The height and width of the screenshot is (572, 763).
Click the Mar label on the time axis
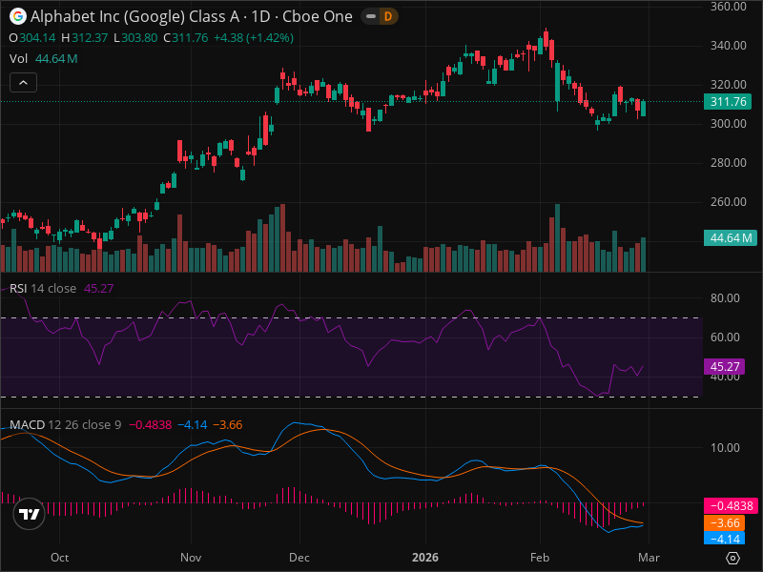650,558
